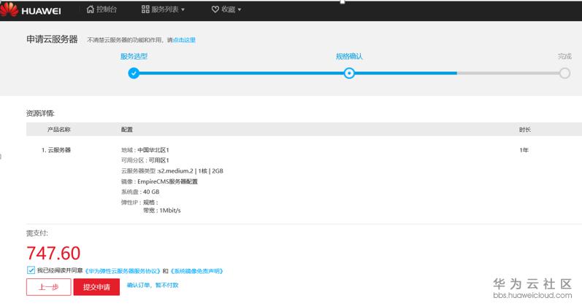The image size is (582, 306).
Task: Select the 完成 step label
Action: pyautogui.click(x=564, y=56)
